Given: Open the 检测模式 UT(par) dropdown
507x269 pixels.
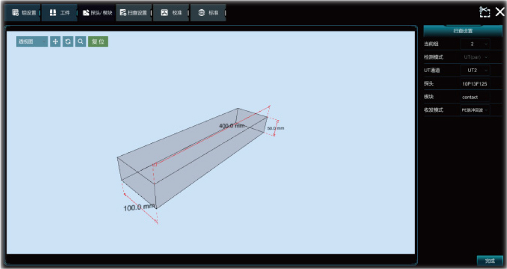Looking at the screenshot, I should point(475,57).
